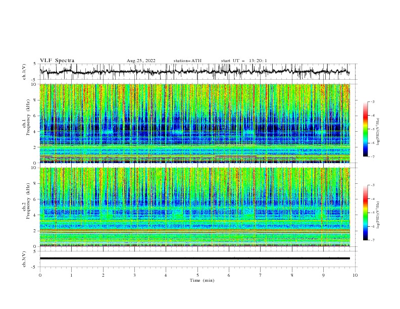Screen dimensions: 400x309
Task: Click the "8" tick on the time axis
Action: [x=292, y=275]
